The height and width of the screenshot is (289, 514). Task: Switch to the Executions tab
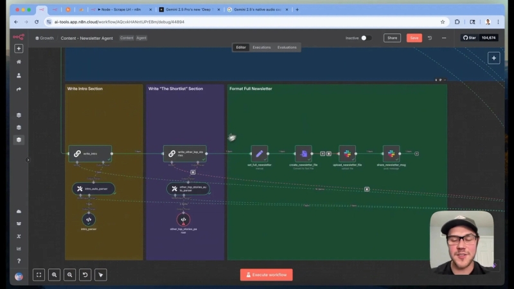point(261,48)
